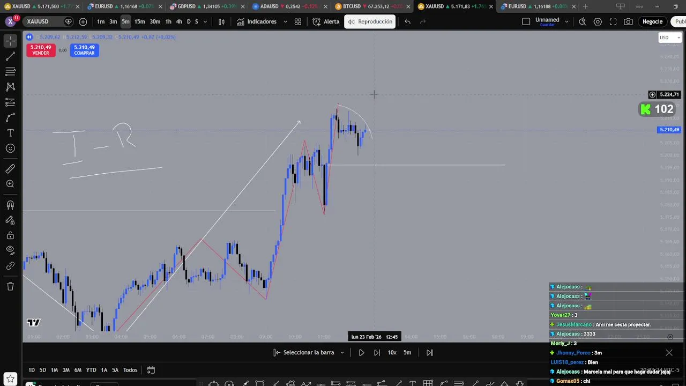686x386 pixels.
Task: Open the Indicadores panel
Action: click(257, 21)
